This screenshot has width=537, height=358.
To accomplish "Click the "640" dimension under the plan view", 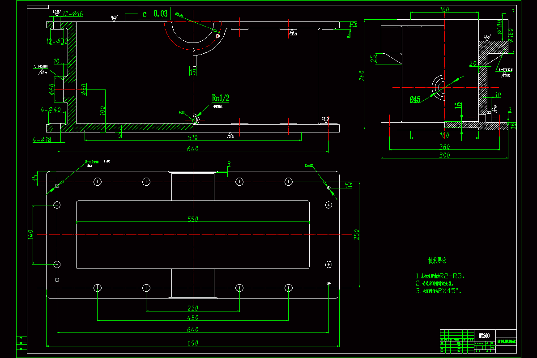I will pyautogui.click(x=192, y=330).
